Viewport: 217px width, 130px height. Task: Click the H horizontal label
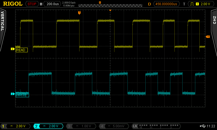[41, 4]
